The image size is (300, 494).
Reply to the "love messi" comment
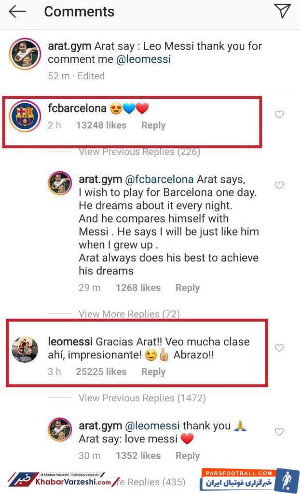[187, 455]
